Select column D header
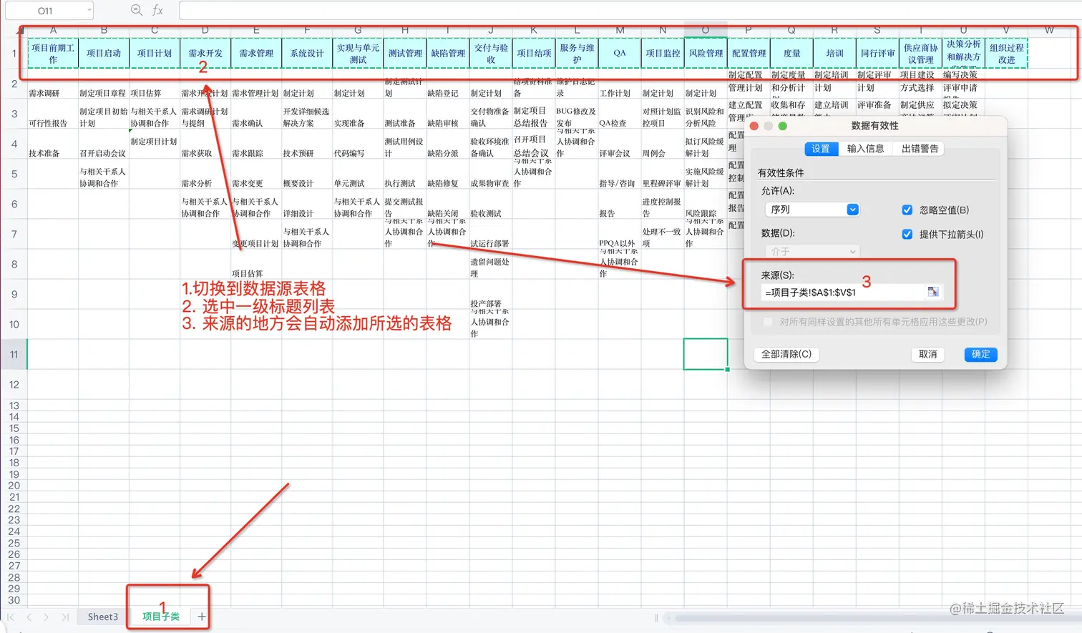This screenshot has height=633, width=1082. (x=205, y=31)
